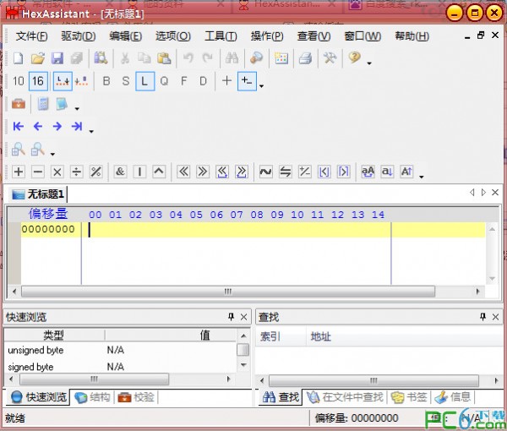This screenshot has height=431, width=507.
Task: Switch to the 信息 tab
Action: pos(452,397)
